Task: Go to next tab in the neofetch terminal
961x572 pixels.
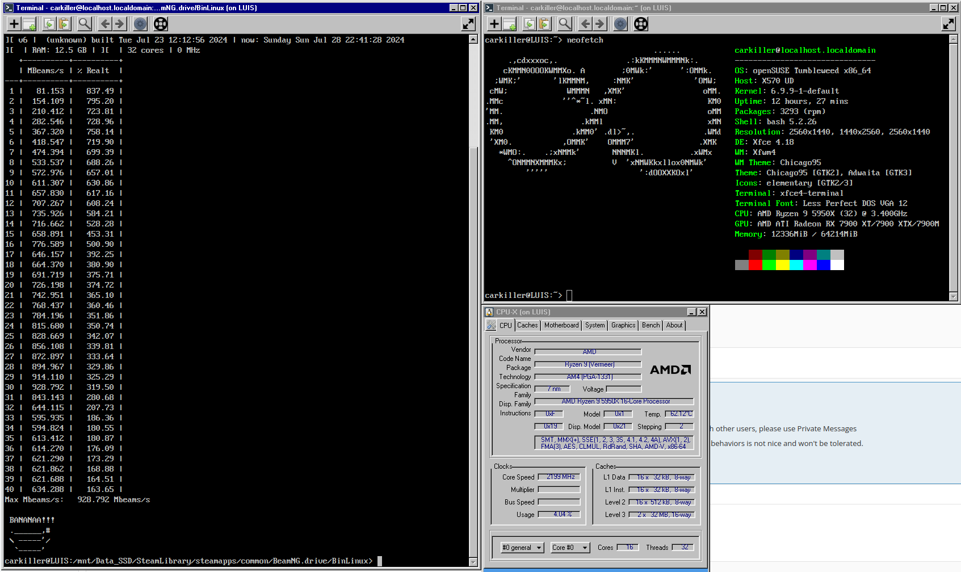Action: click(x=600, y=24)
